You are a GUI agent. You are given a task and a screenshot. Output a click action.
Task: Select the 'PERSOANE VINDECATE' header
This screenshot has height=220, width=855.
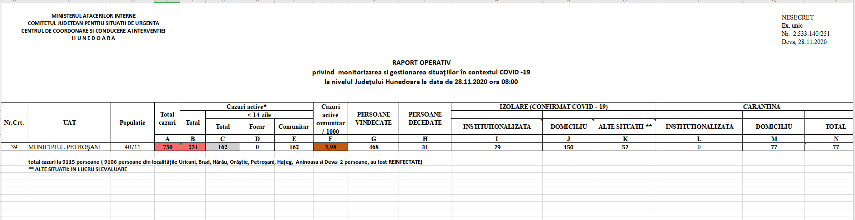pos(374,118)
